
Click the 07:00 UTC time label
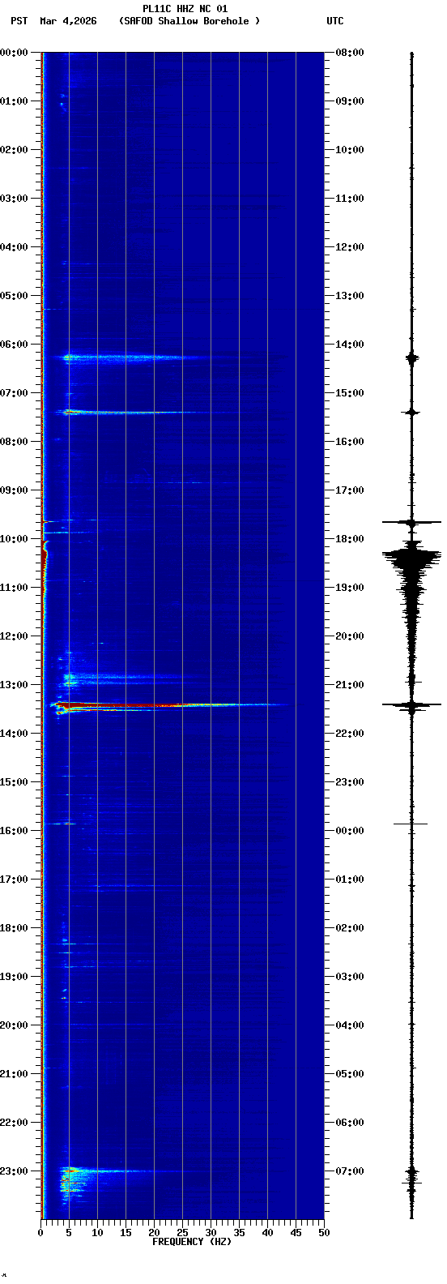tap(349, 1171)
